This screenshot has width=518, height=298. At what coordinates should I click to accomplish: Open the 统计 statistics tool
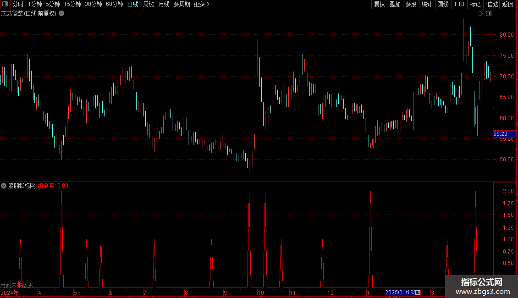pyautogui.click(x=427, y=4)
